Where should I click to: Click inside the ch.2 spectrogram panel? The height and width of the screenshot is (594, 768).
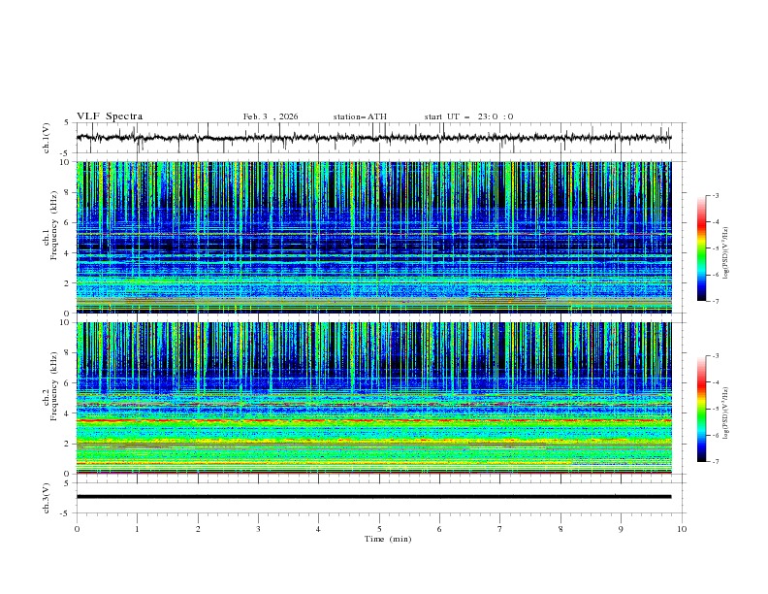pyautogui.click(x=374, y=398)
